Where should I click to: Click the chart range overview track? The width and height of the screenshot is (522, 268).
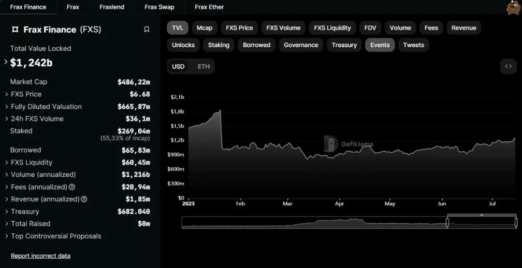(x=349, y=223)
